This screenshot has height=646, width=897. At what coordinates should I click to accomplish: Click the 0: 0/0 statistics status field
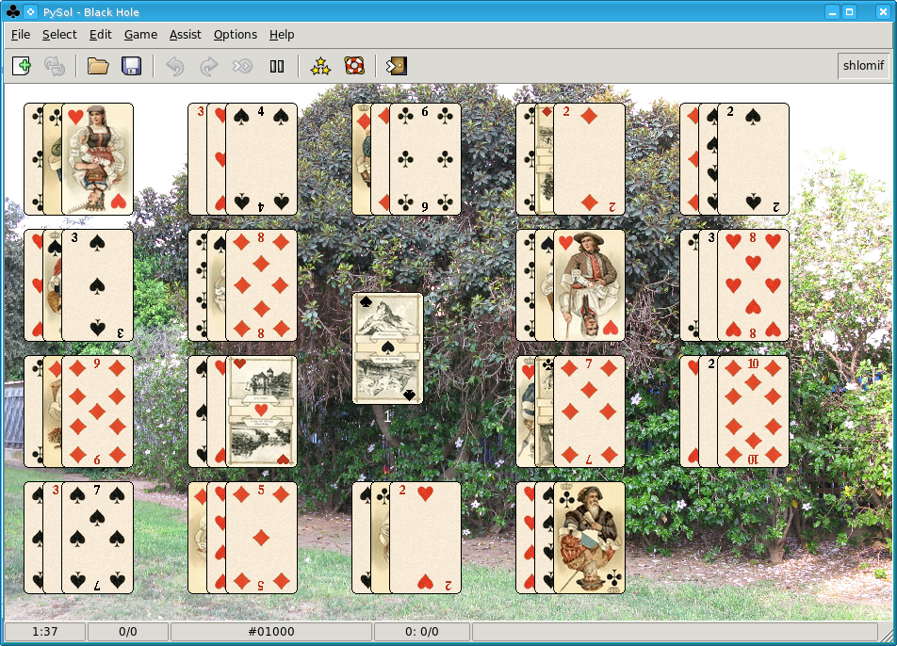[x=421, y=632]
